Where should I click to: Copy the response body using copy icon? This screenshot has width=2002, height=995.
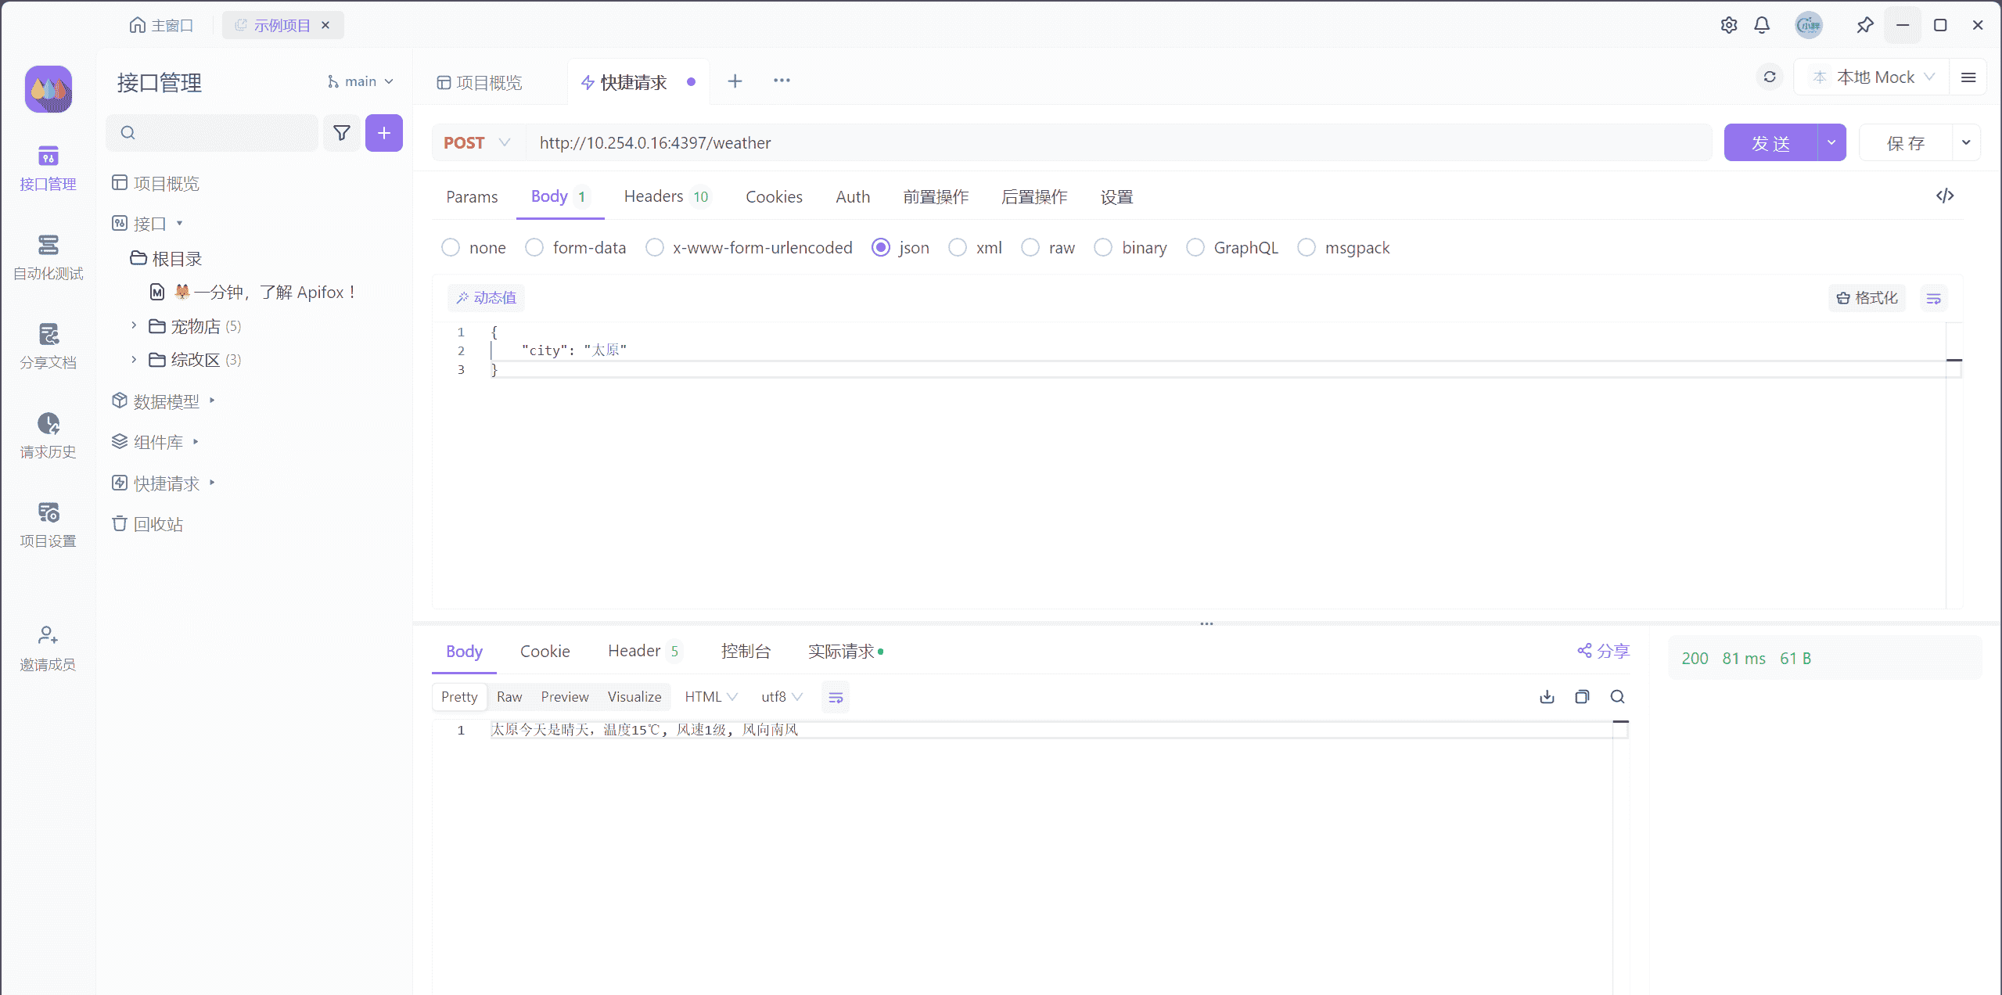(x=1582, y=696)
